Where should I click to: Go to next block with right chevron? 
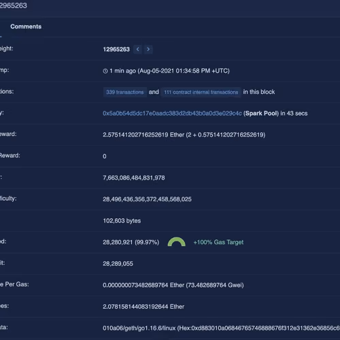click(148, 49)
